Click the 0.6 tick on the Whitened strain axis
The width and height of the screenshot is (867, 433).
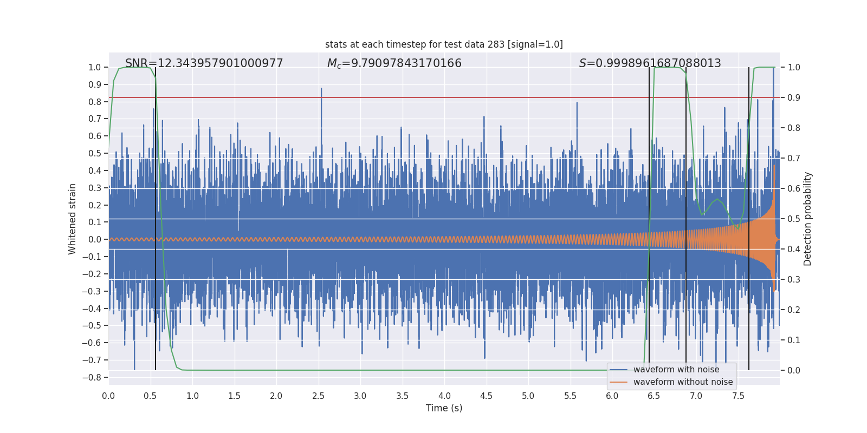pyautogui.click(x=95, y=136)
